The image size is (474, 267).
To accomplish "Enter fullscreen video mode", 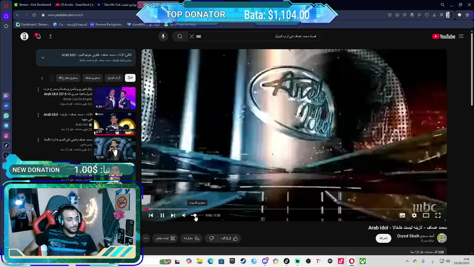I will 438,215.
